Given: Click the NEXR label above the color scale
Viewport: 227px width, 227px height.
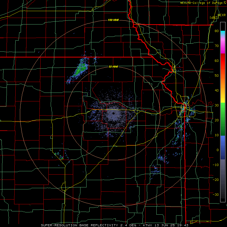Looking at the screenshot, I should (x=221, y=15).
